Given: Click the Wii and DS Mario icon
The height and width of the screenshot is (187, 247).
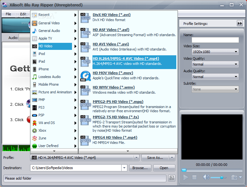Looking at the screenshot, I should coord(35,123).
